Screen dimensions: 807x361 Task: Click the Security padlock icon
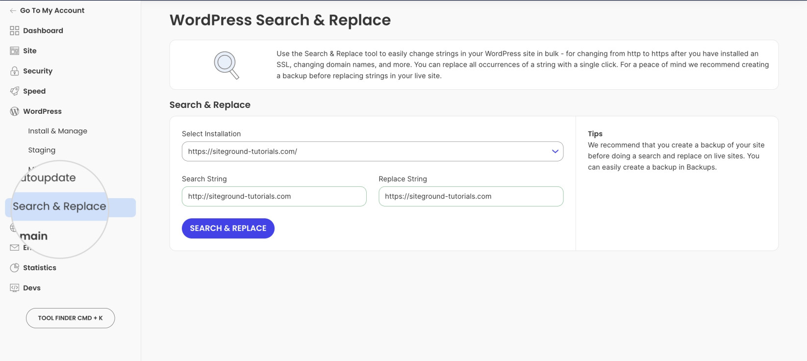coord(14,71)
